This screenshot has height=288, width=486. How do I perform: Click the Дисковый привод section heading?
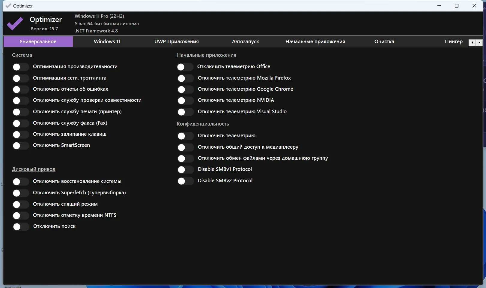[x=34, y=169]
